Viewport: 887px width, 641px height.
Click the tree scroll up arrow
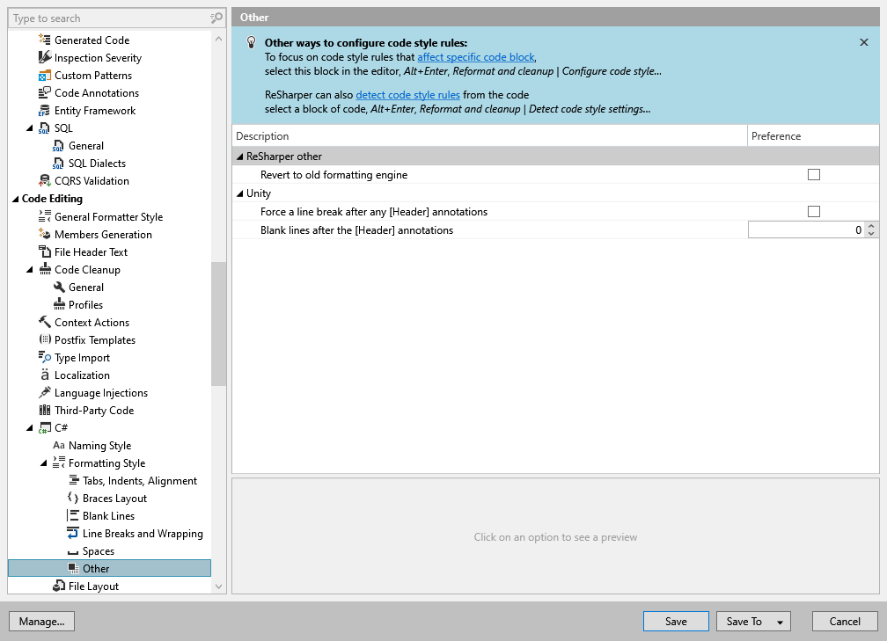click(x=218, y=39)
